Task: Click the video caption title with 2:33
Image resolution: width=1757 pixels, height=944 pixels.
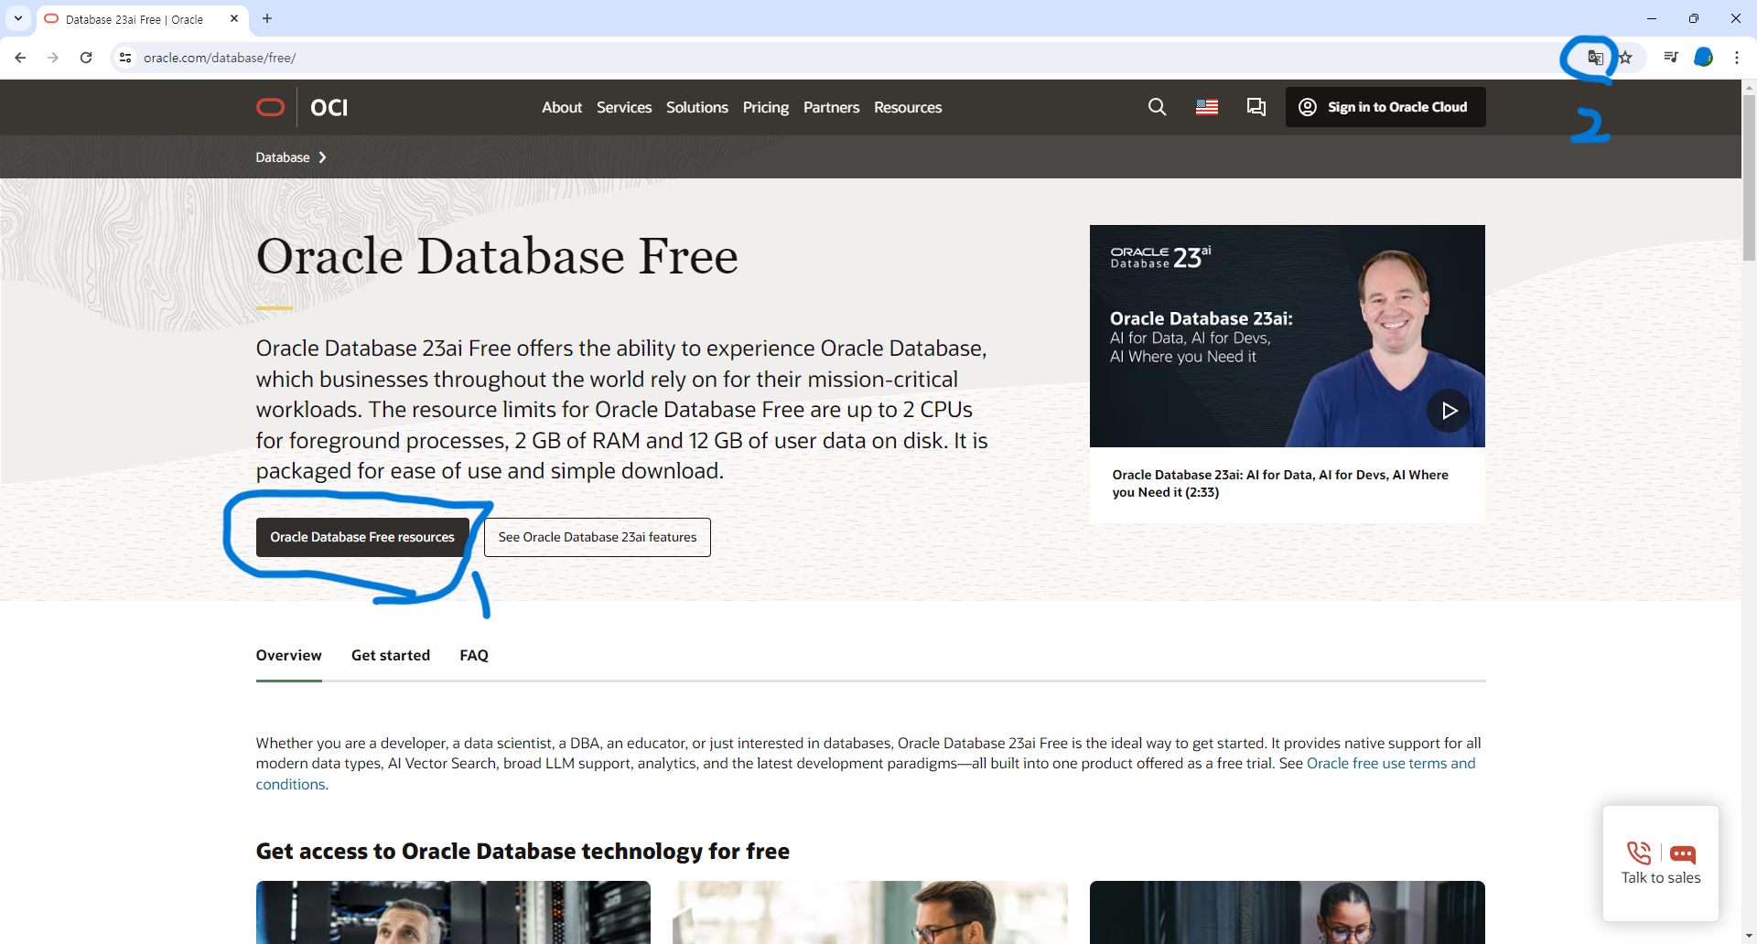Action: coord(1280,483)
